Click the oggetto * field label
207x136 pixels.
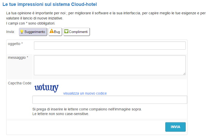(15, 44)
